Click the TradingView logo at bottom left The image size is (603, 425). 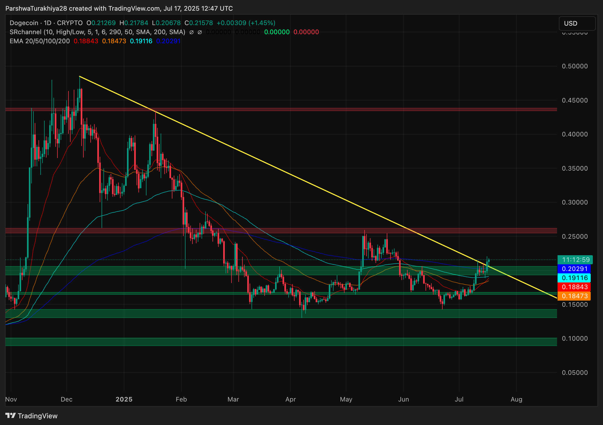(32, 416)
